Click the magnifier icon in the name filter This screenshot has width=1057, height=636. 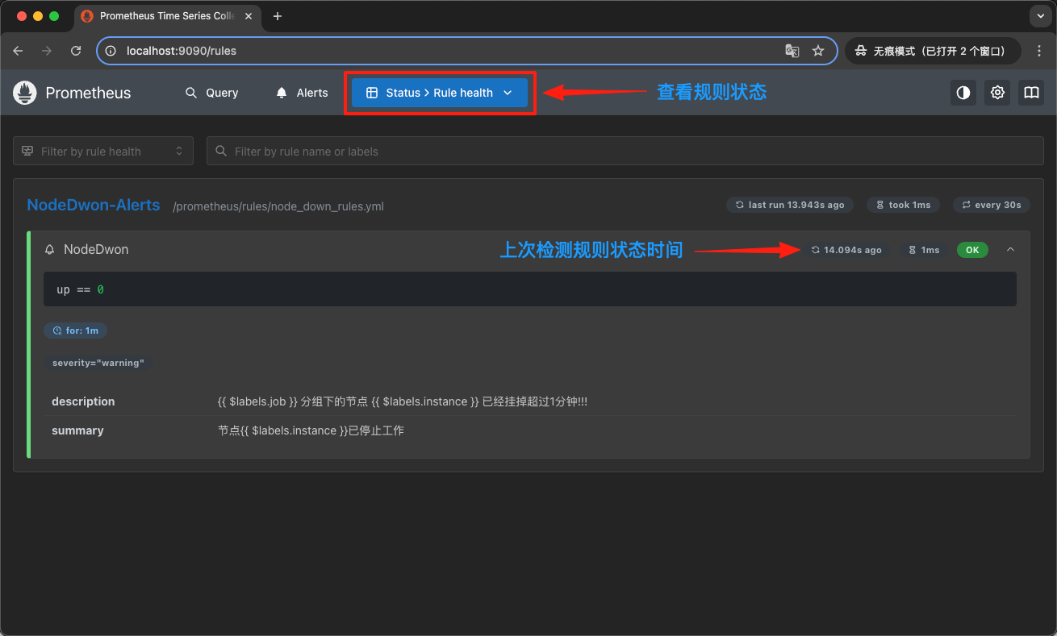(x=221, y=151)
